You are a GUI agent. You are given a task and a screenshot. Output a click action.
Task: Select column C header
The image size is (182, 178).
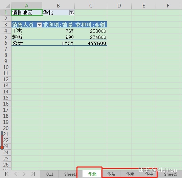(91, 5)
